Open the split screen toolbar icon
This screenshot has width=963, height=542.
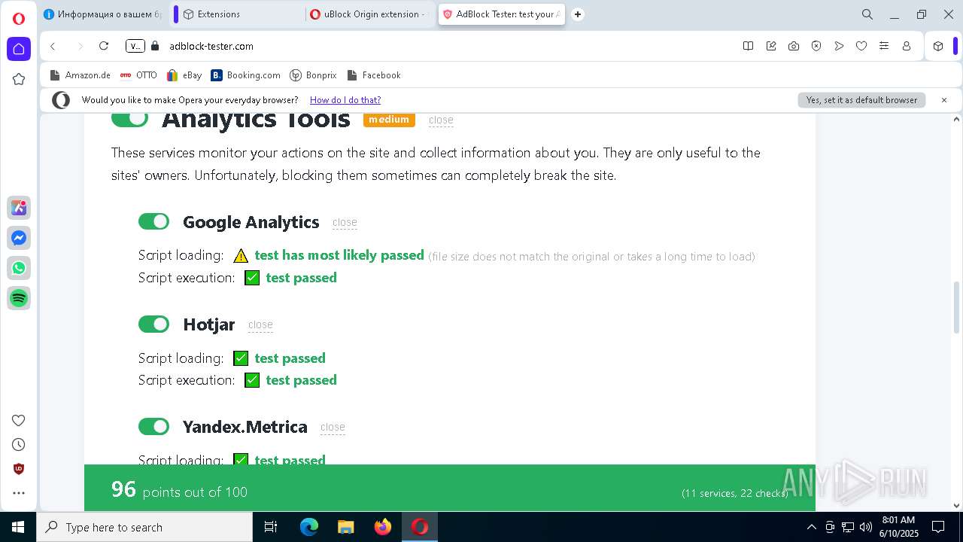[748, 46]
